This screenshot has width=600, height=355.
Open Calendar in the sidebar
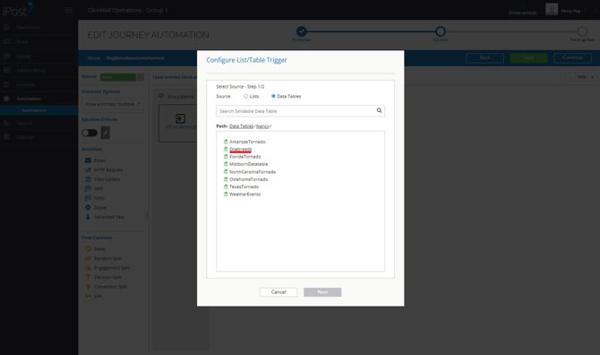pyautogui.click(x=26, y=137)
